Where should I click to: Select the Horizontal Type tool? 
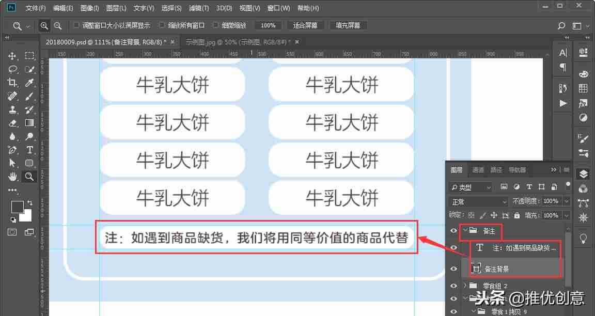[x=29, y=150]
